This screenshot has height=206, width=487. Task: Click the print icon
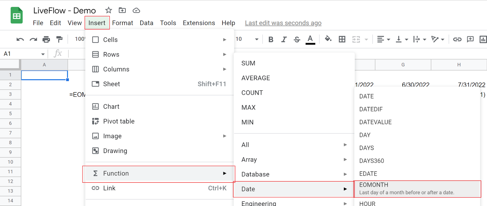[x=46, y=39]
